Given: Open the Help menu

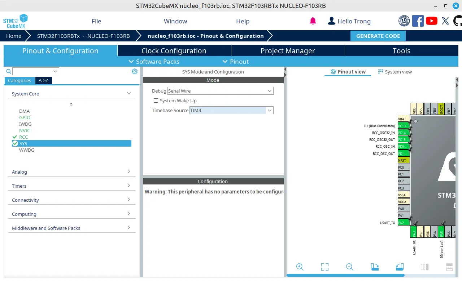Looking at the screenshot, I should click(x=243, y=21).
